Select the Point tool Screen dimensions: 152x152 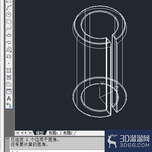(x=9, y=63)
